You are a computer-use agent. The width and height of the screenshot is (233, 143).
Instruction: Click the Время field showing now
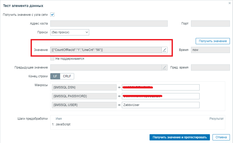(x=210, y=50)
